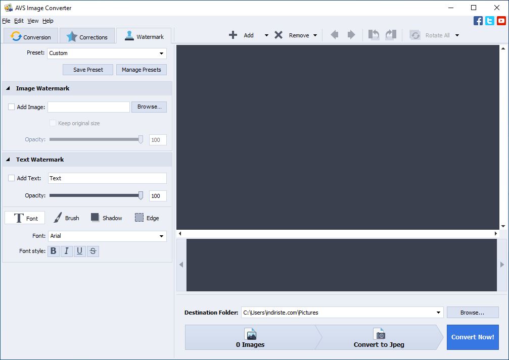The width and height of the screenshot is (509, 360).
Task: Click the watermark text input field
Action: pyautogui.click(x=107, y=178)
